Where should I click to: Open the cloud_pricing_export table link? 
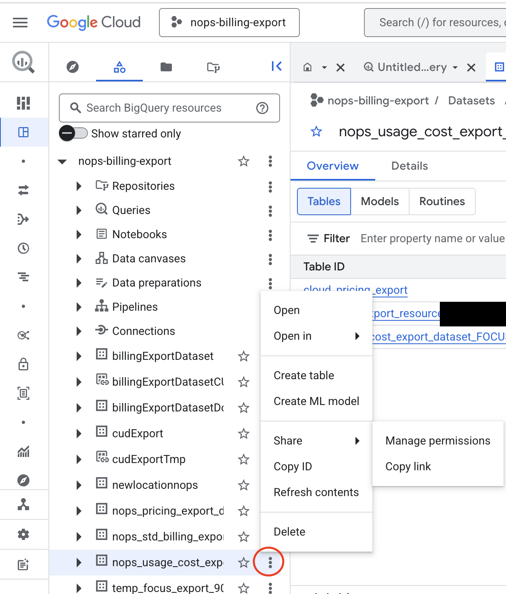355,290
